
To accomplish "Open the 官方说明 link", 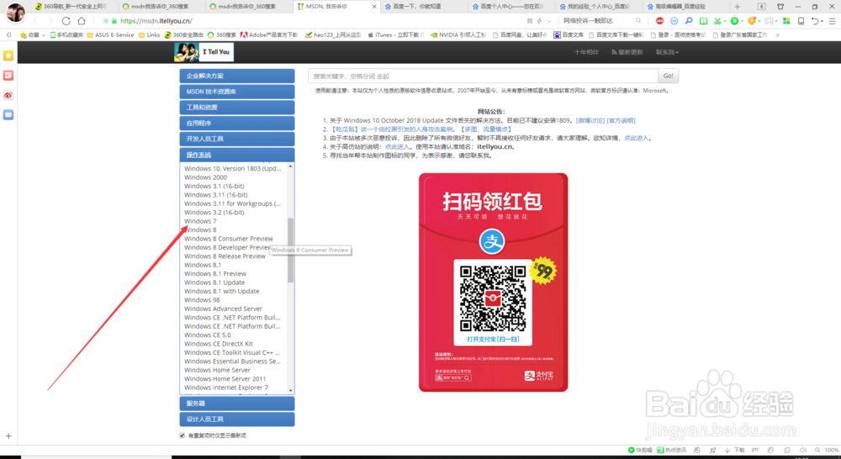I will coord(621,121).
